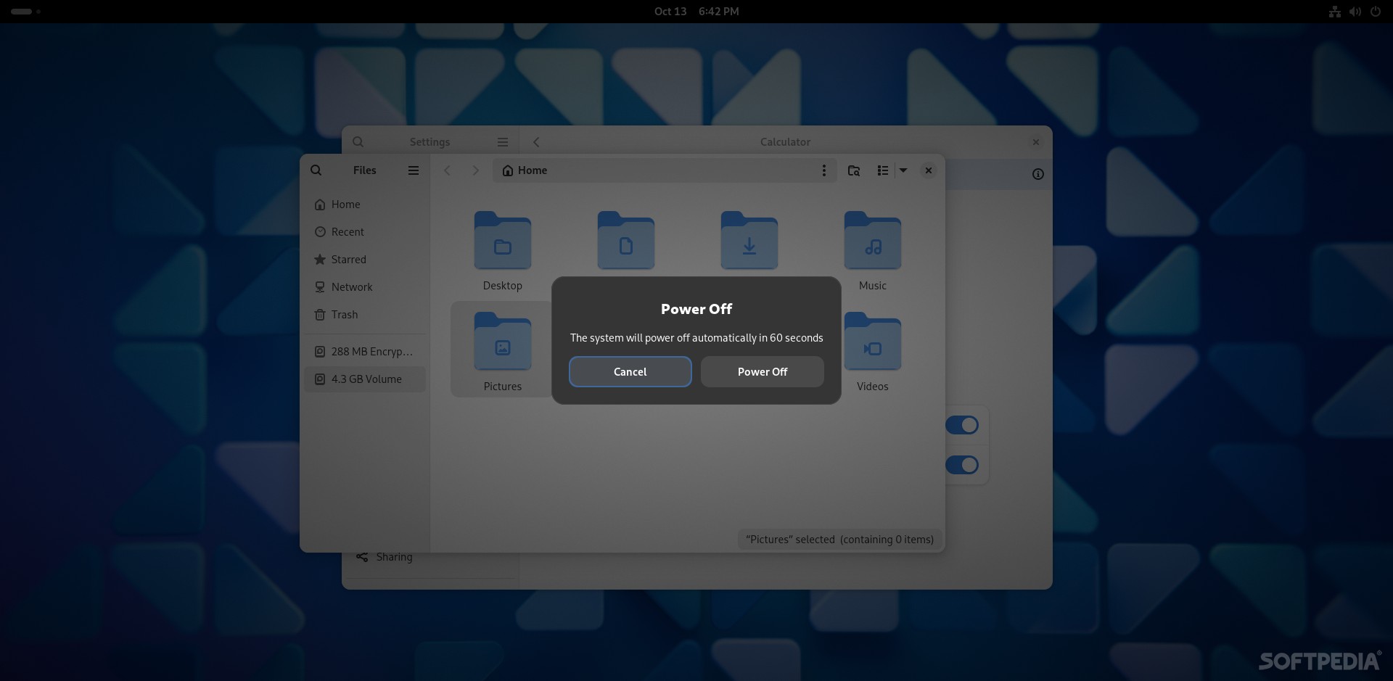Screen dimensions: 1393x681
Task: Open the system menu via the power icon
Action: (x=1375, y=12)
